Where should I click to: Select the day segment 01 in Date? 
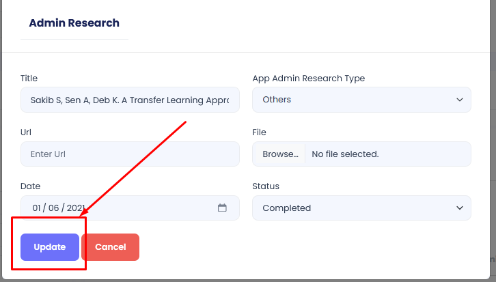click(x=37, y=208)
